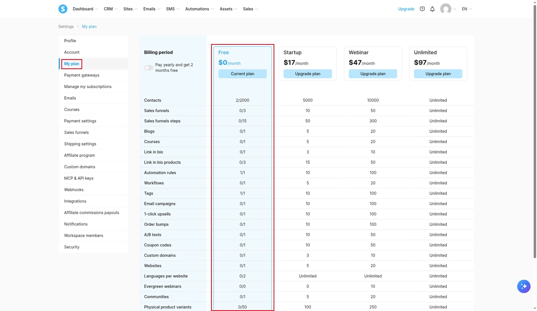Click the systeme.io logo icon
Viewport: 537px width, 311px height.
pyautogui.click(x=63, y=9)
